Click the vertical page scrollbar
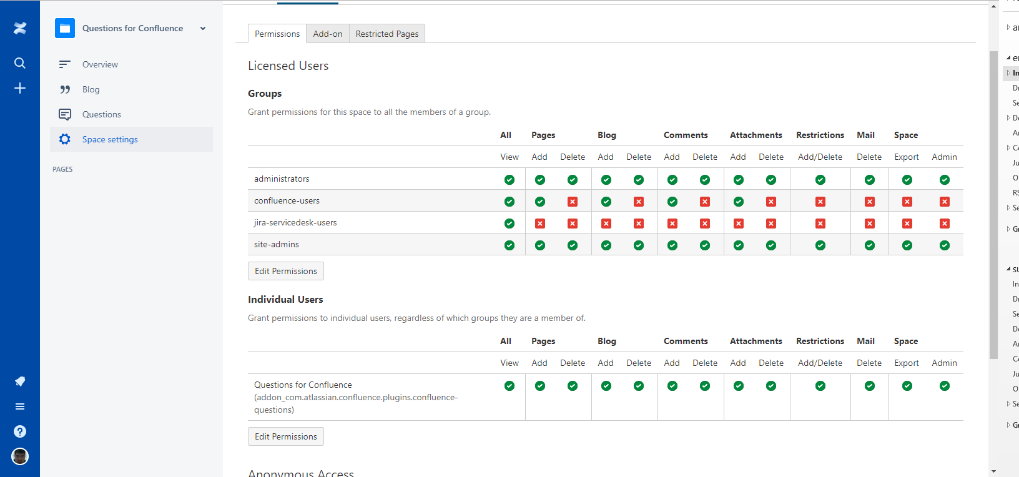Viewport: 1019px width, 477px height. 994,205
